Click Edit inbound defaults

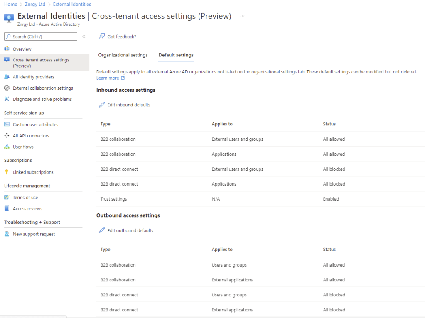click(x=125, y=105)
